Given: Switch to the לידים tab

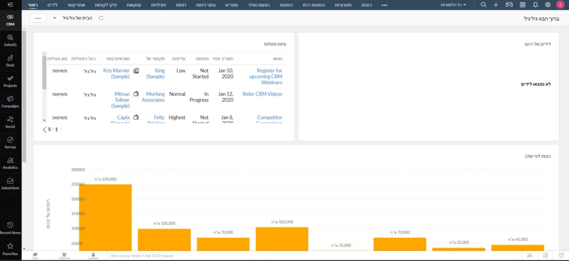Looking at the screenshot, I should point(52,5).
